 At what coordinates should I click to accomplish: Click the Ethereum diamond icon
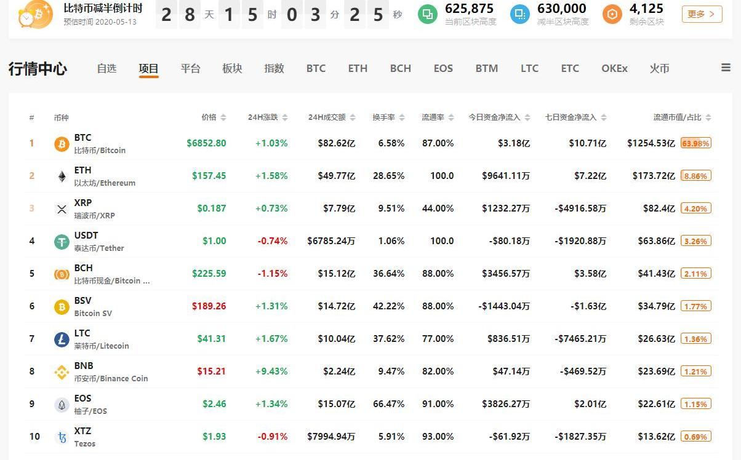62,176
